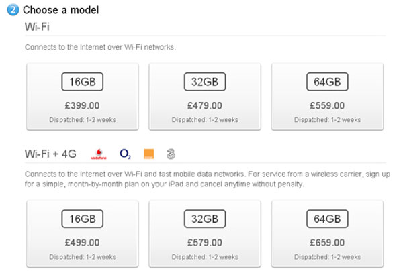Click the "Wi-Fi + 4G" section heading
The image size is (403, 271).
(51, 154)
